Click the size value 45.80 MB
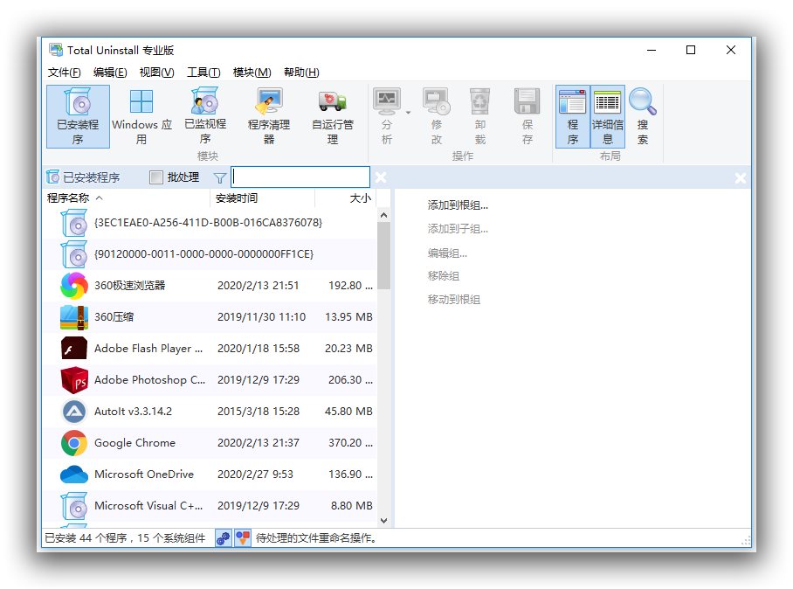The image size is (793, 589). tap(348, 412)
